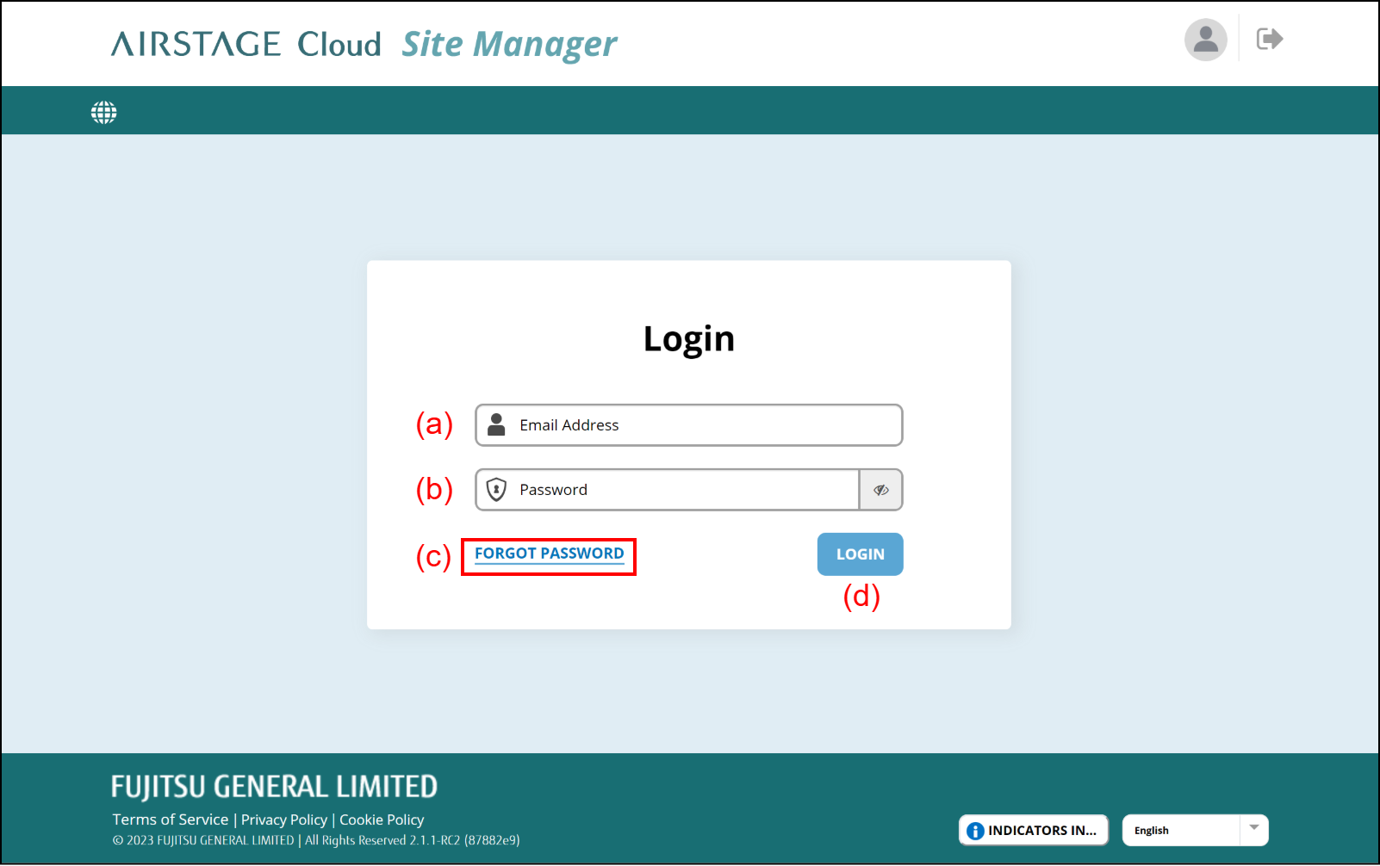The height and width of the screenshot is (866, 1380).
Task: Click the INDICATORS IN... button
Action: [x=1041, y=831]
